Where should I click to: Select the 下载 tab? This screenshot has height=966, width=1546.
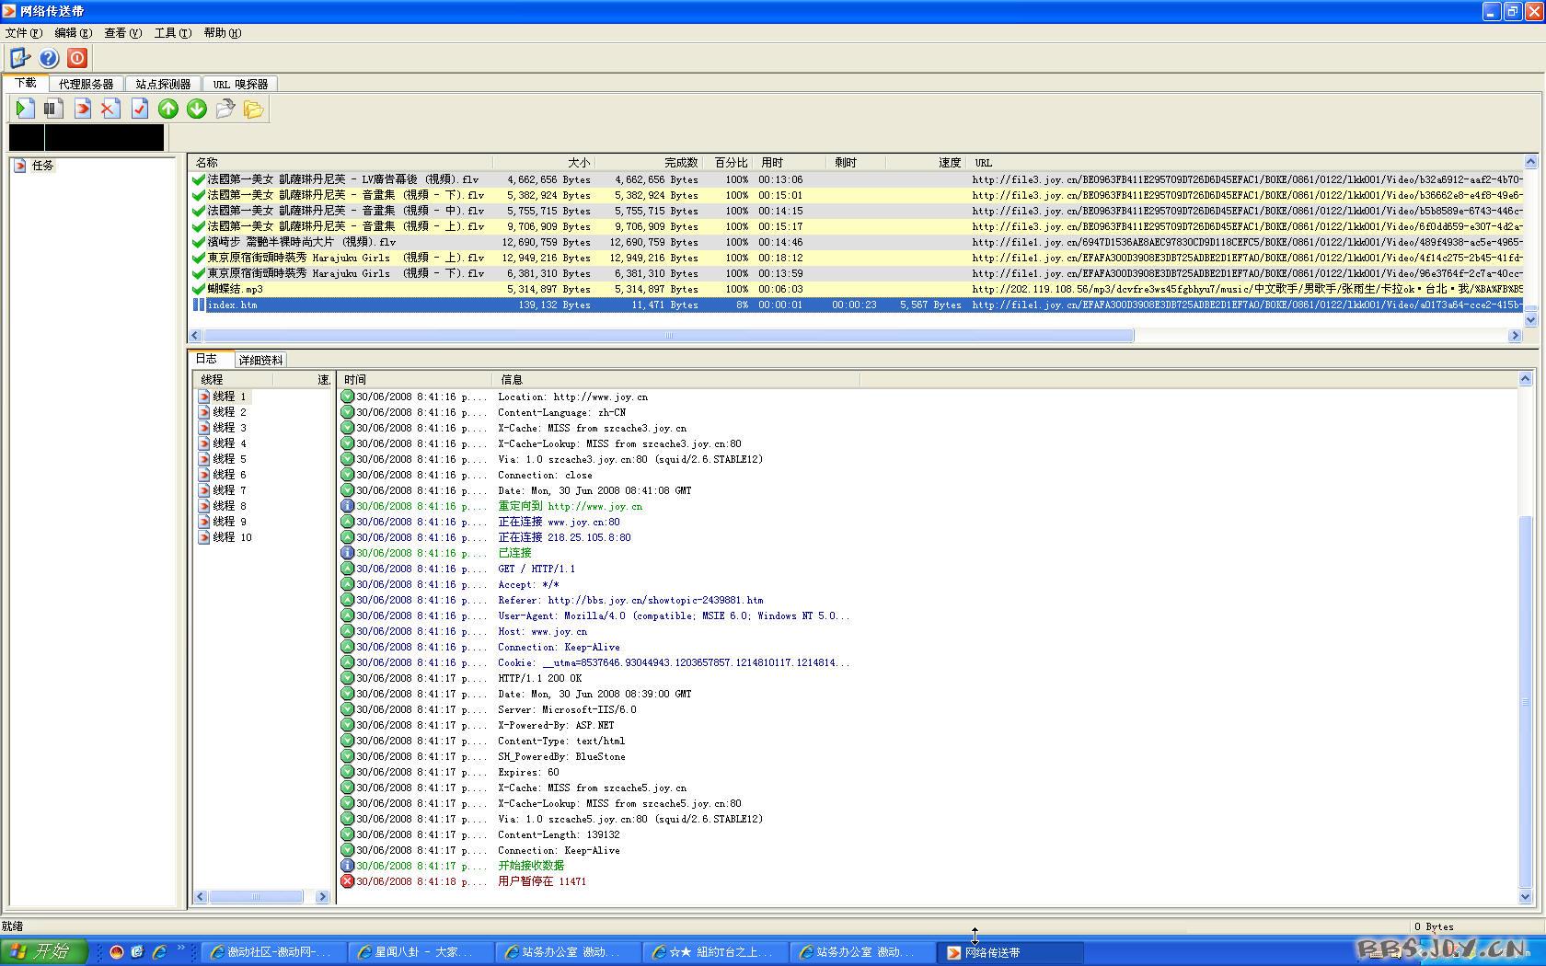tap(25, 83)
